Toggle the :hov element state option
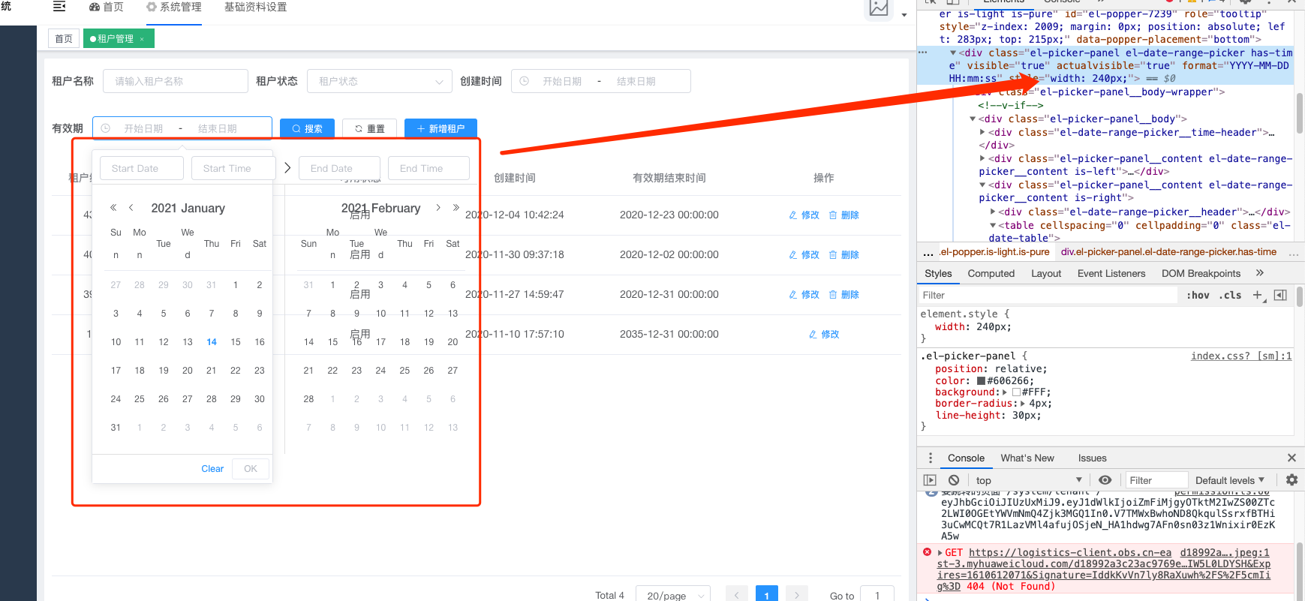Viewport: 1305px width, 601px height. (x=1198, y=295)
